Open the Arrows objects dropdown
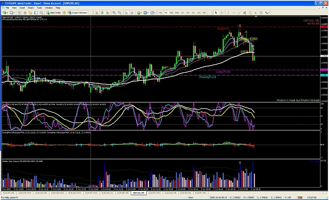The width and height of the screenshot is (329, 200). [267, 13]
